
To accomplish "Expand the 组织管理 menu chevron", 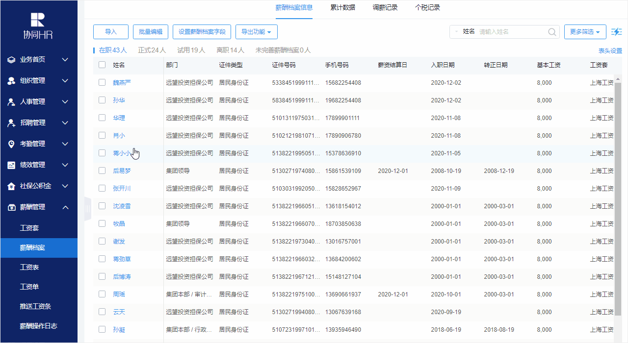I will tap(65, 81).
